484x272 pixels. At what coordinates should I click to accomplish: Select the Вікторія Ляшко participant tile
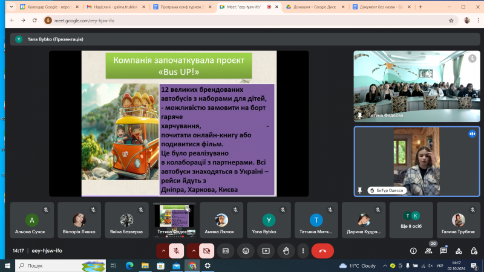pyautogui.click(x=79, y=220)
